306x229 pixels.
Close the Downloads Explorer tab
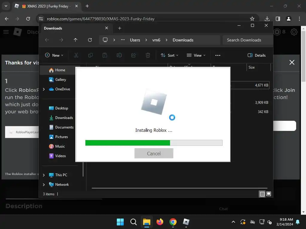(107, 28)
